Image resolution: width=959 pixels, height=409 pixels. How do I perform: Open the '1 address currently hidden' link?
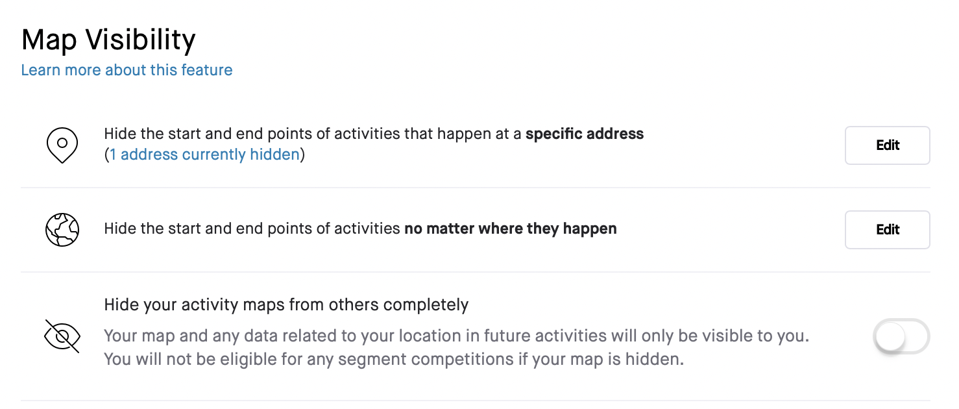(x=204, y=155)
